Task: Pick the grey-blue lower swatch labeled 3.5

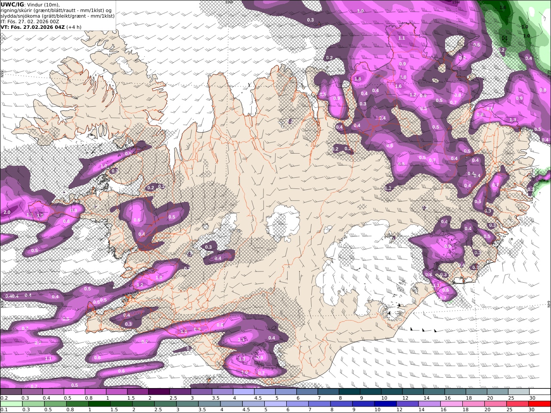Action: 209,404
